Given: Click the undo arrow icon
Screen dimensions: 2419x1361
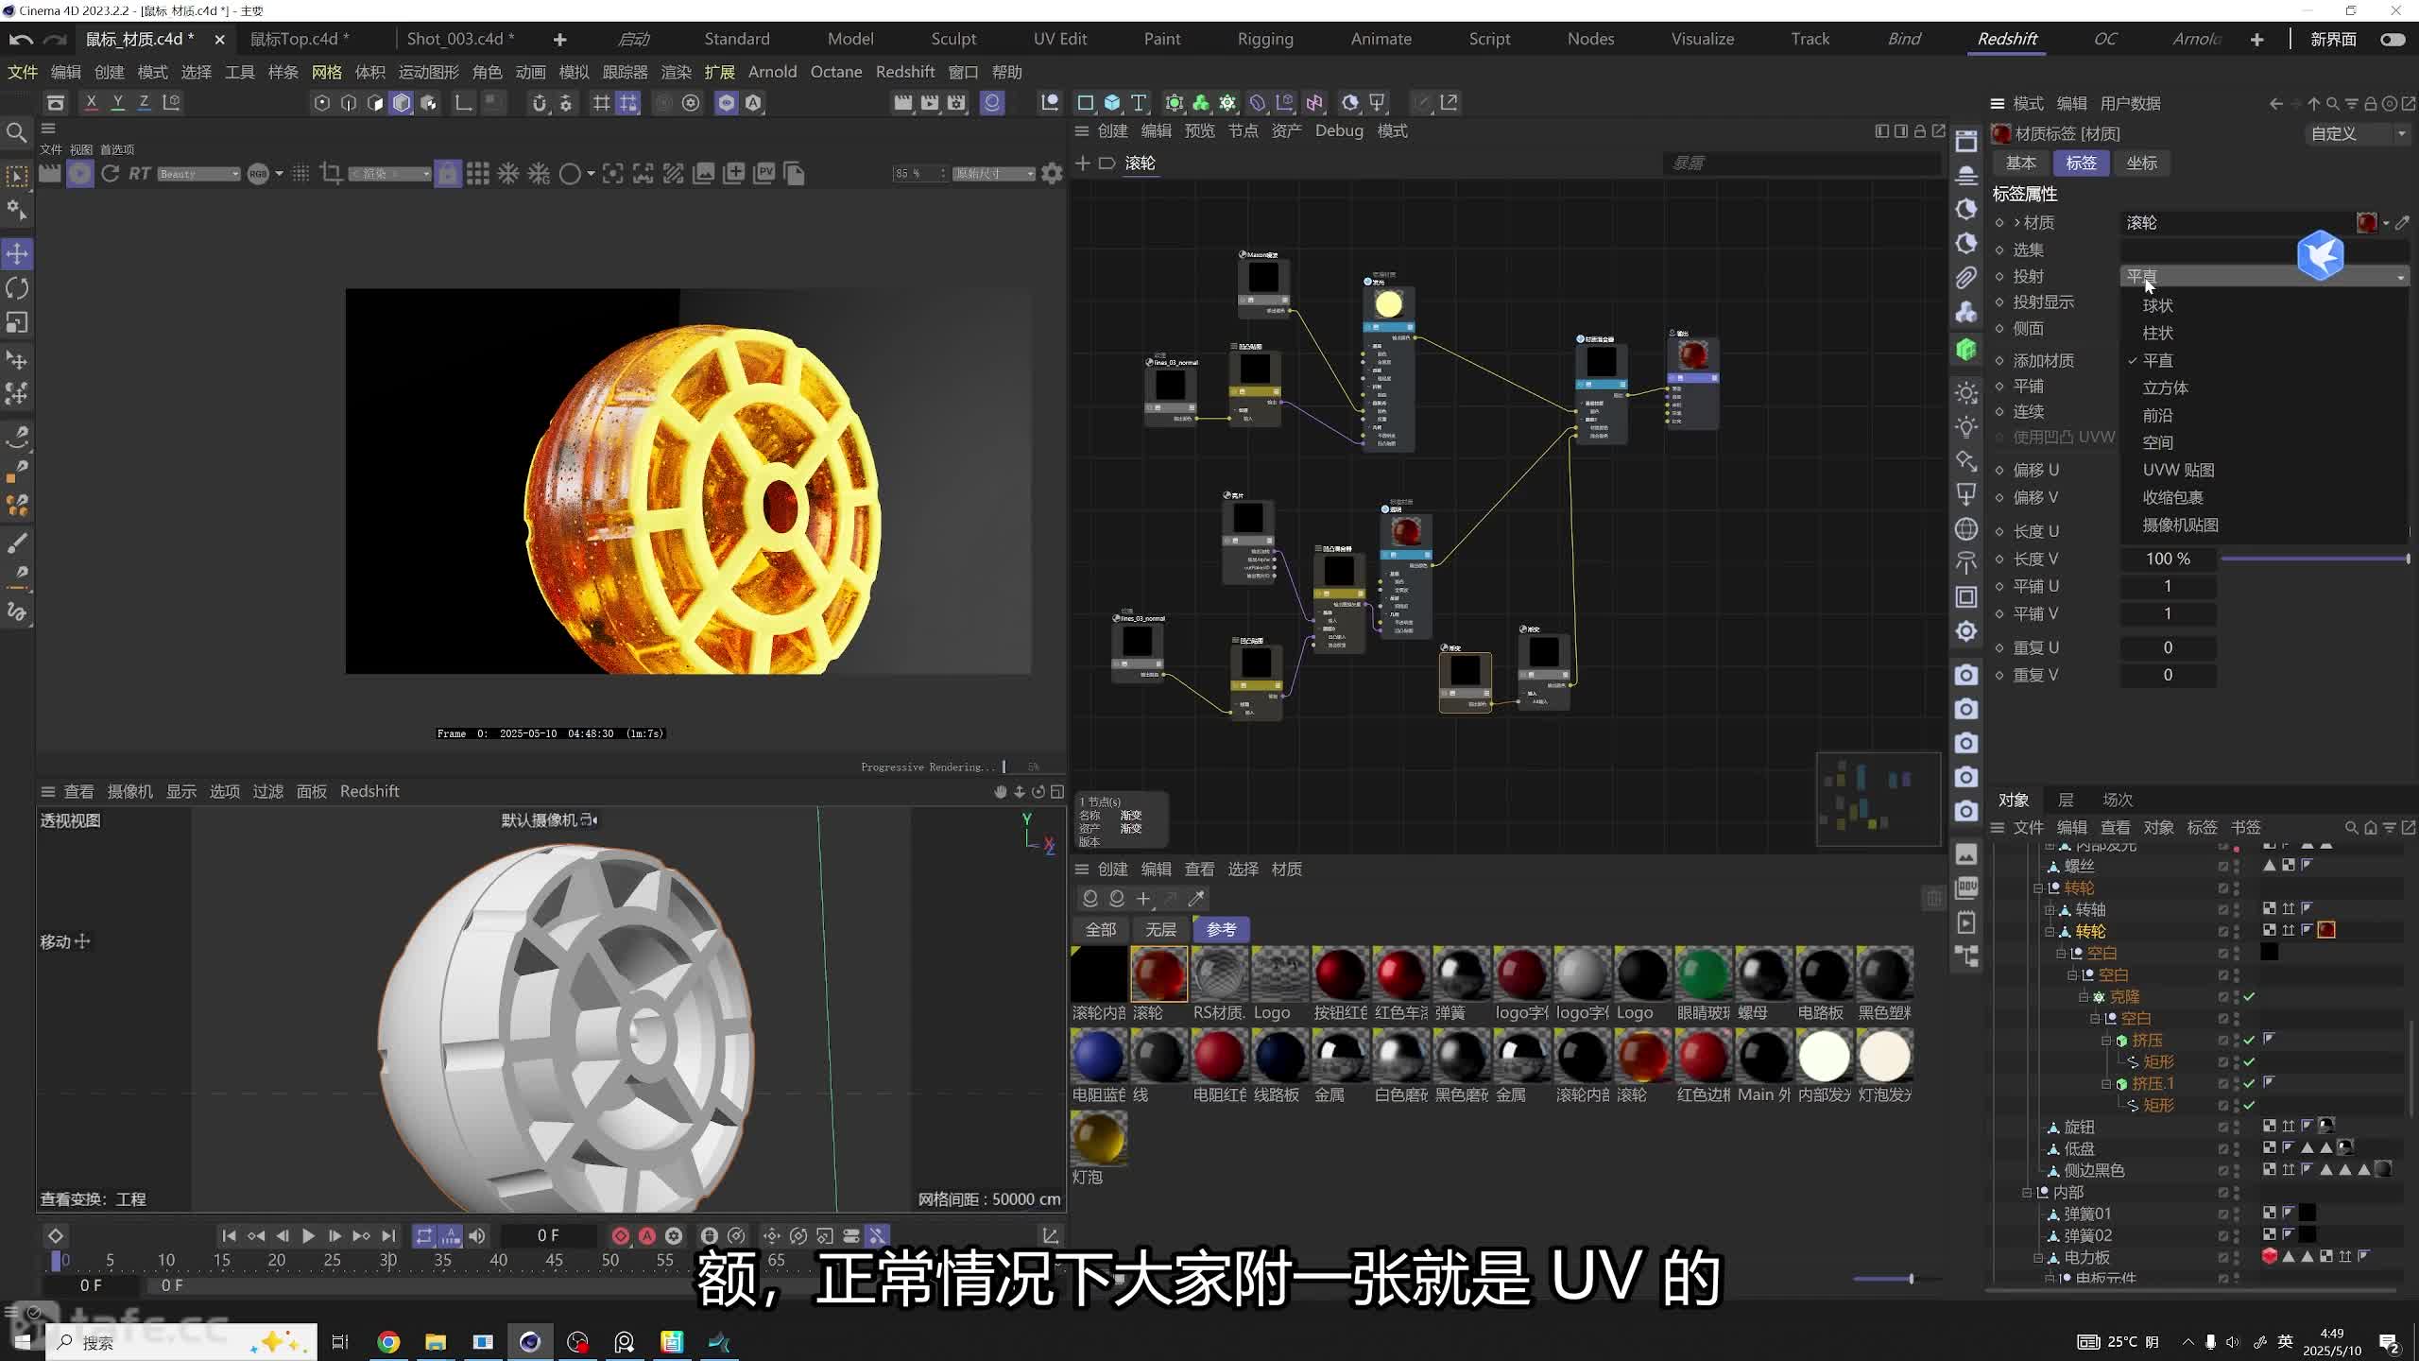Looking at the screenshot, I should tap(21, 39).
